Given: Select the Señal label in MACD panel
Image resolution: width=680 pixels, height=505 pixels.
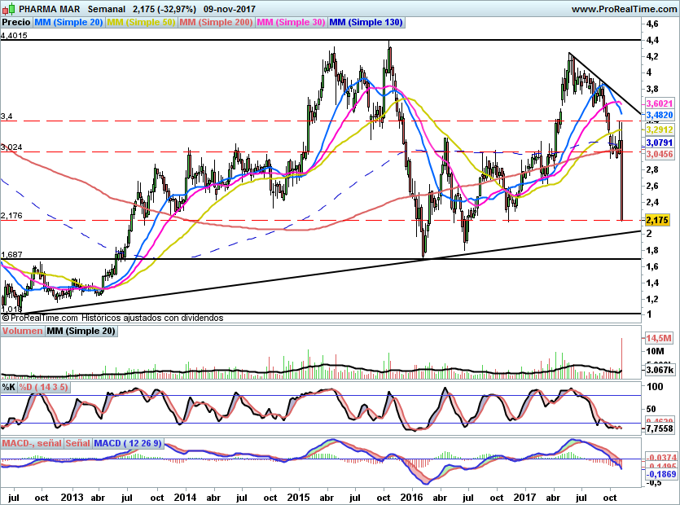Looking at the screenshot, I should pyautogui.click(x=77, y=443).
